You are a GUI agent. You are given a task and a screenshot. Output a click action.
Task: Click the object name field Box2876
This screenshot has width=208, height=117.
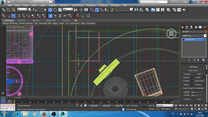[x=193, y=32]
